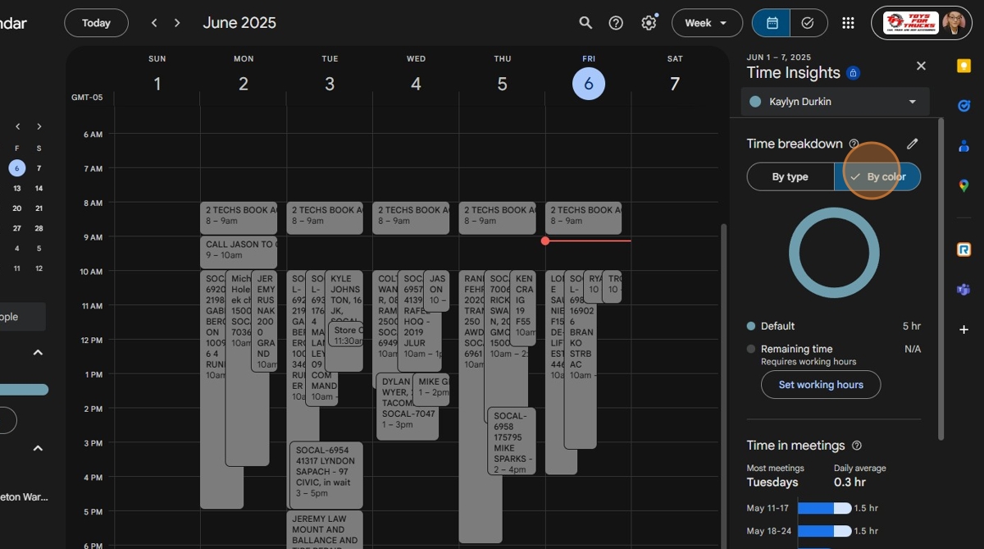Image resolution: width=984 pixels, height=549 pixels.
Task: Select Friday 6 day header
Action: coord(589,84)
